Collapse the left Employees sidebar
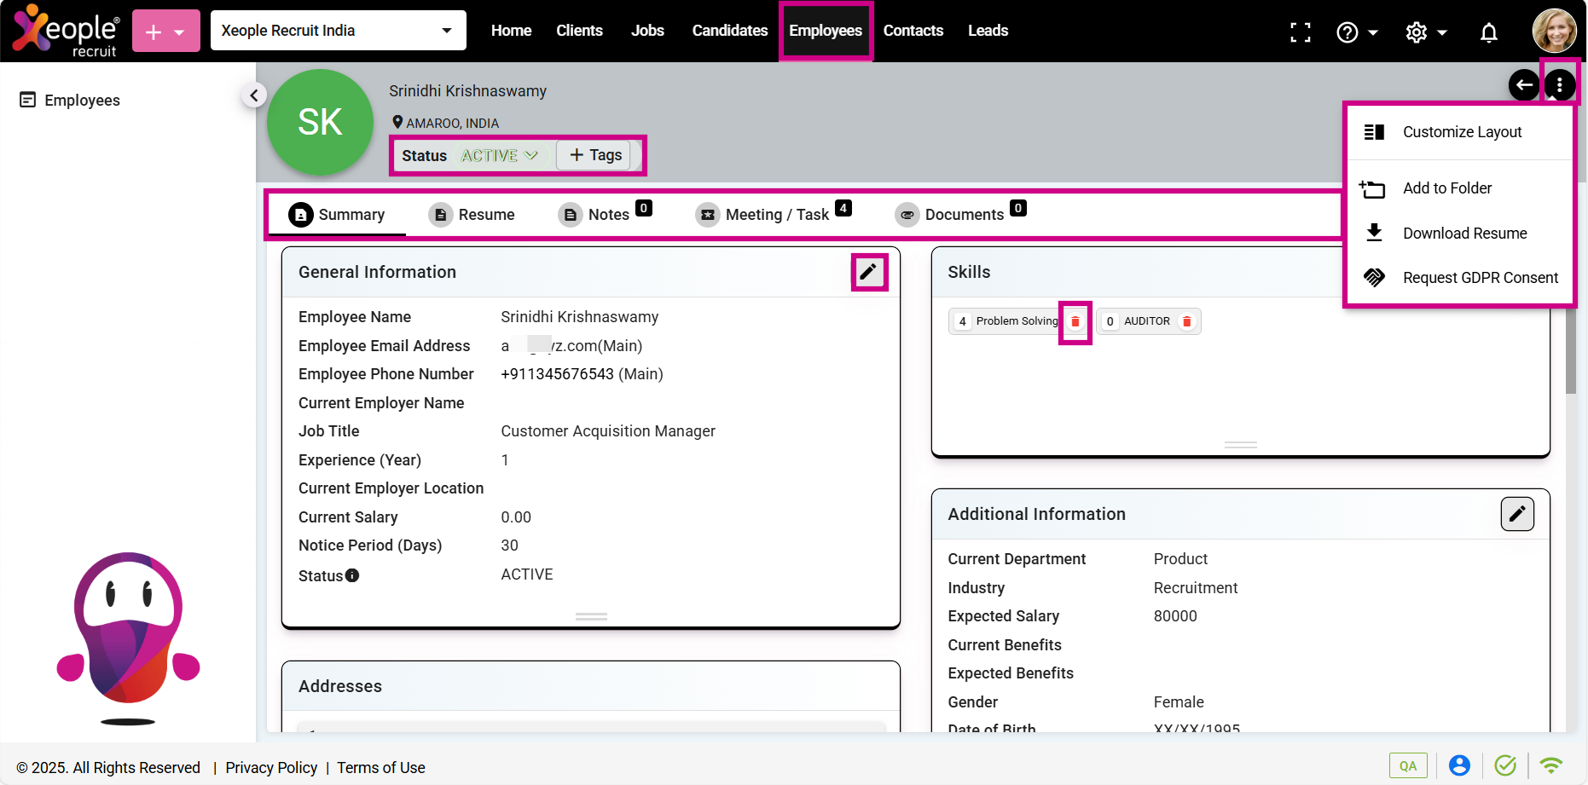This screenshot has height=785, width=1588. (253, 95)
